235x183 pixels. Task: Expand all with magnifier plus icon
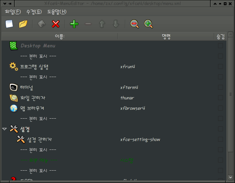tap(148, 24)
